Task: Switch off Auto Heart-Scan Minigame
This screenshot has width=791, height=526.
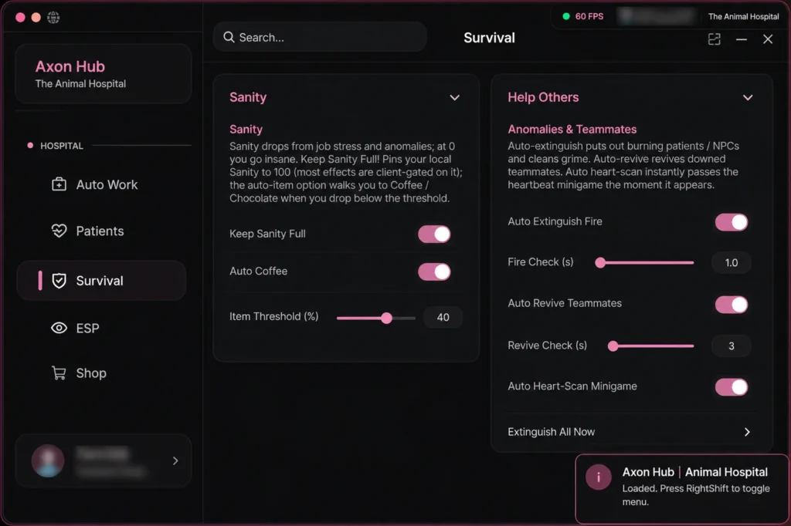Action: click(x=731, y=387)
